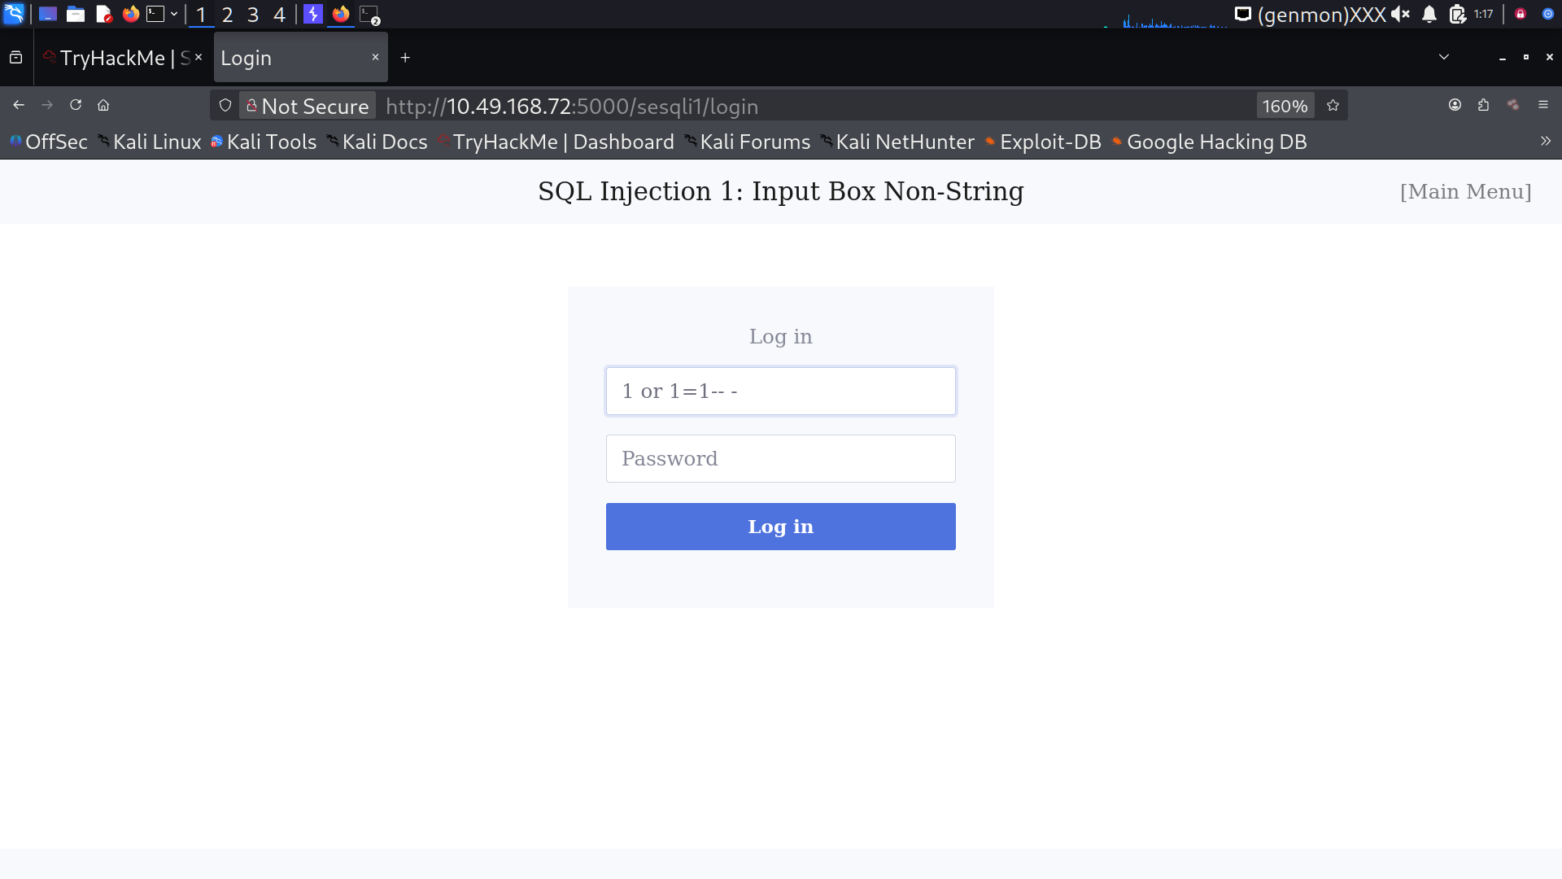The image size is (1562, 879).
Task: Click the tracking protection shield icon
Action: click(x=225, y=106)
